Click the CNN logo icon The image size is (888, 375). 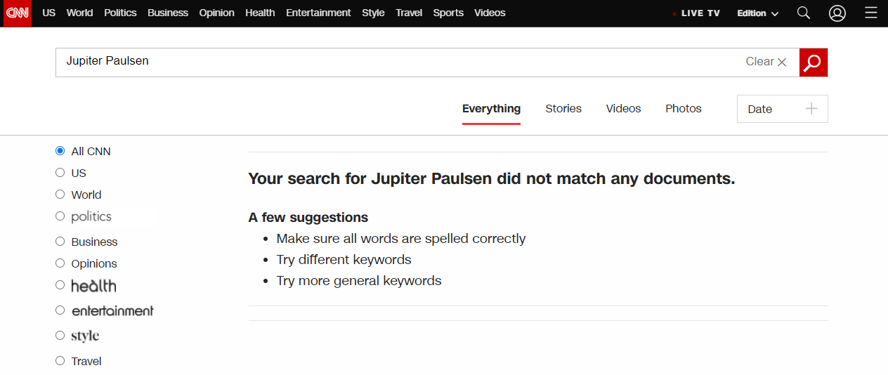pos(18,13)
